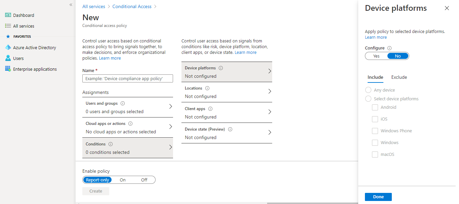Show info icon next to Device platforms
459x204 pixels.
221,68
